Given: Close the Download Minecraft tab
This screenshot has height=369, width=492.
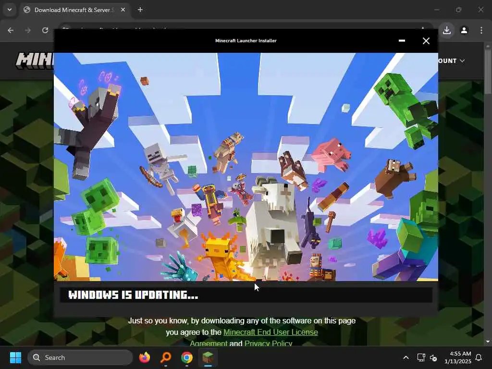Looking at the screenshot, I should [x=123, y=10].
